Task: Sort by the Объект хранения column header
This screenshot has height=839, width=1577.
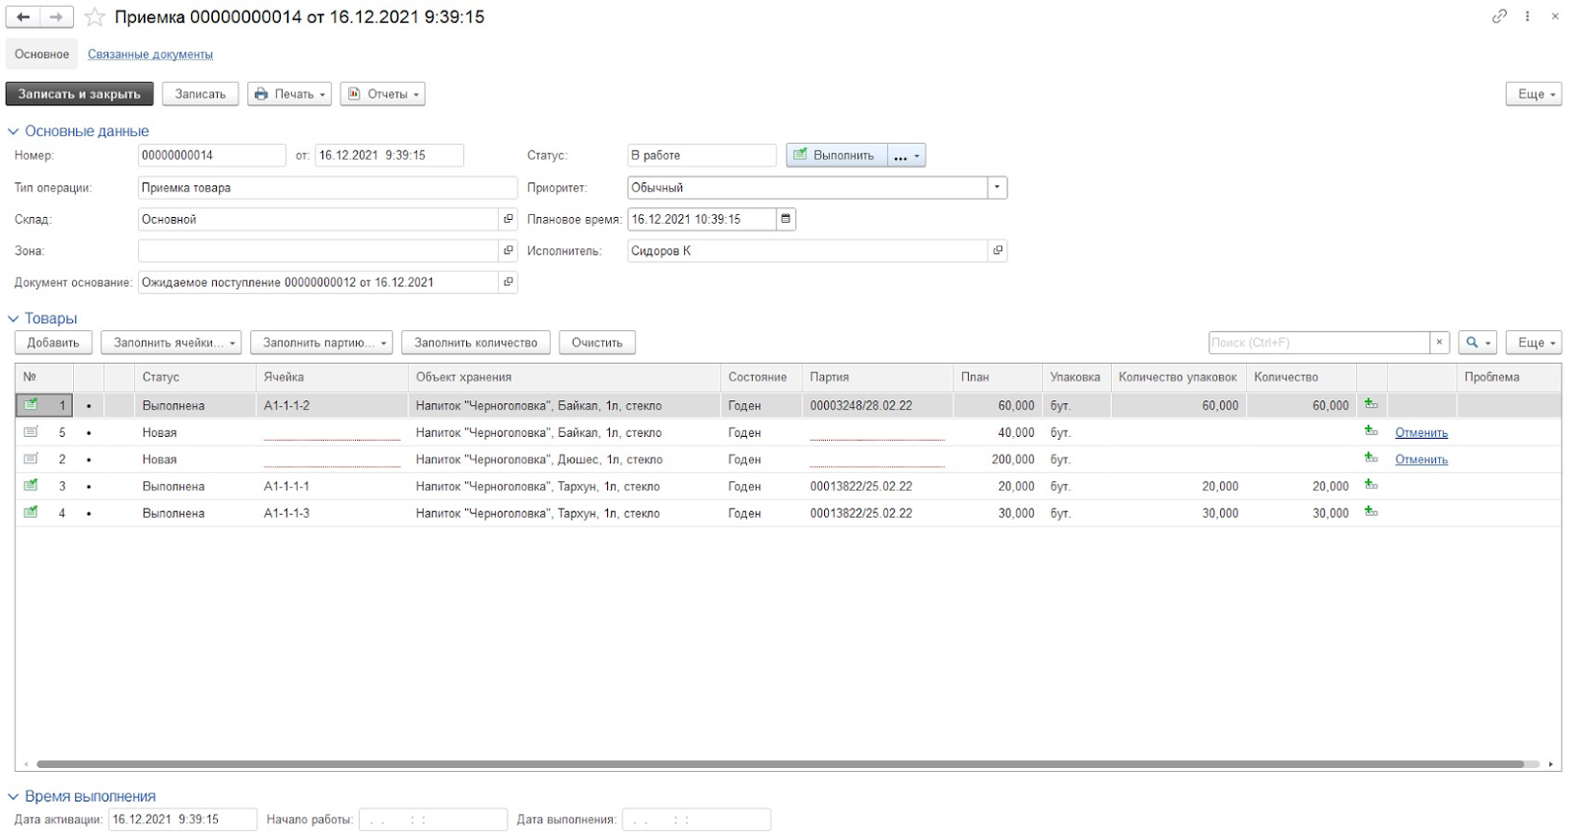Action: click(564, 377)
